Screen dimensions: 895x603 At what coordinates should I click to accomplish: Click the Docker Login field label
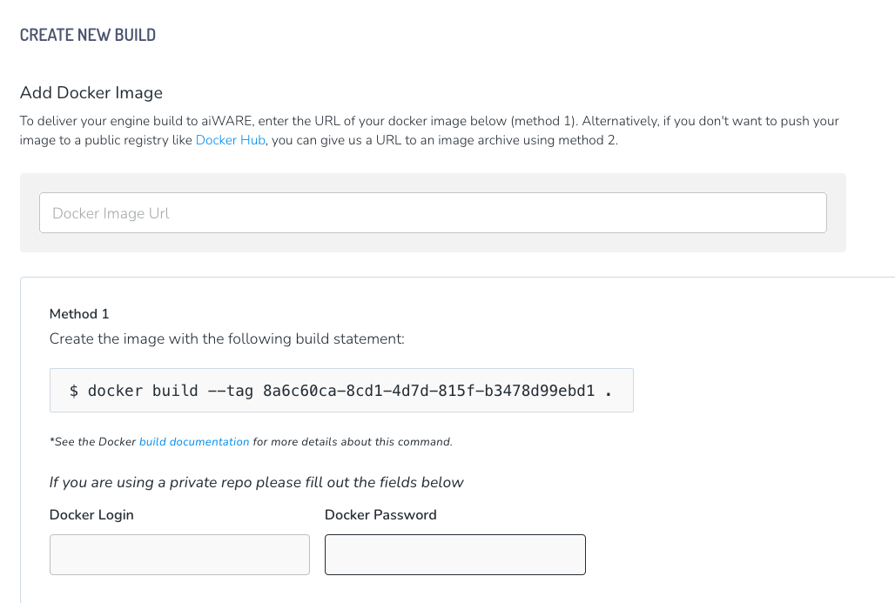(x=91, y=515)
